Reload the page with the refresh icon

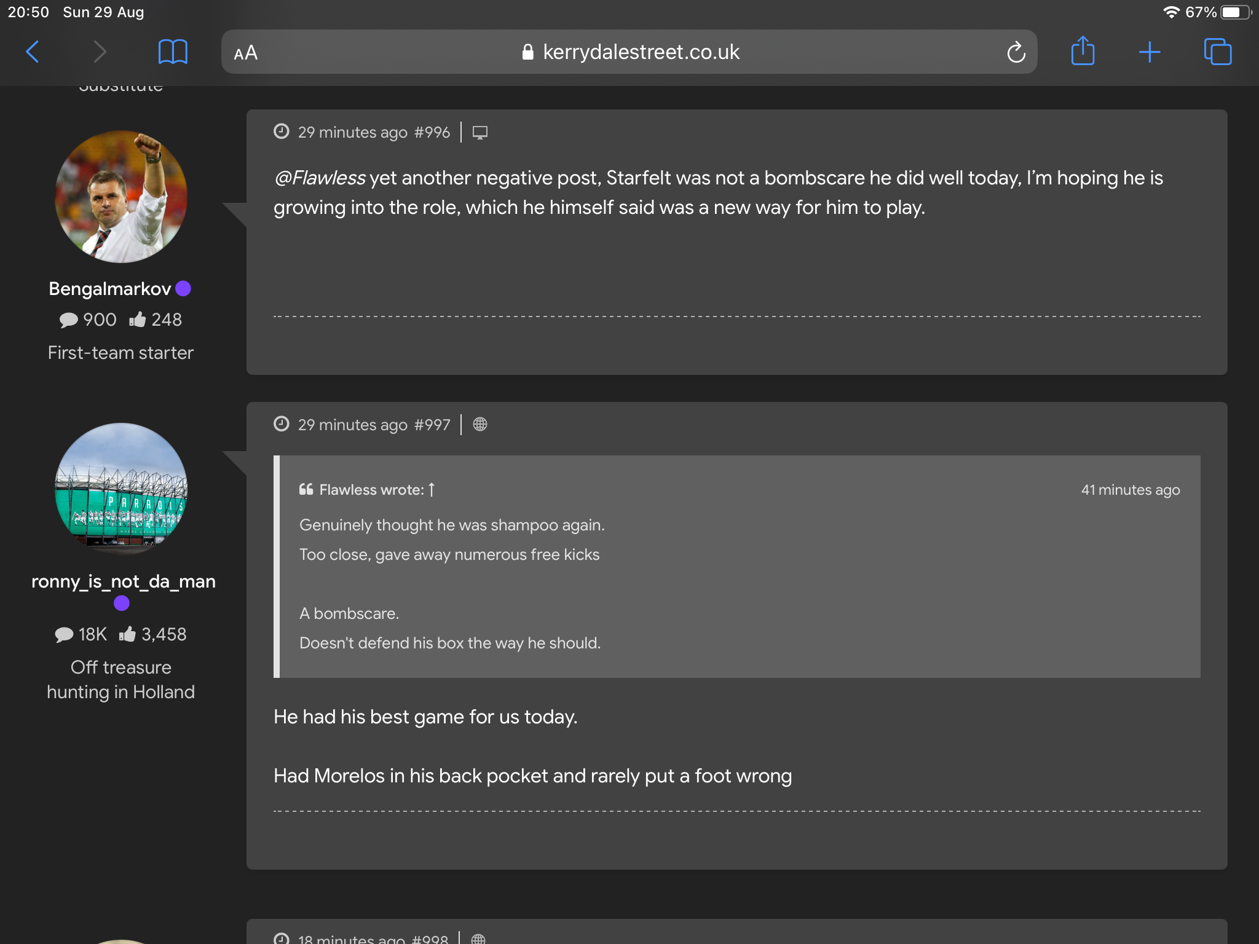[x=1016, y=52]
